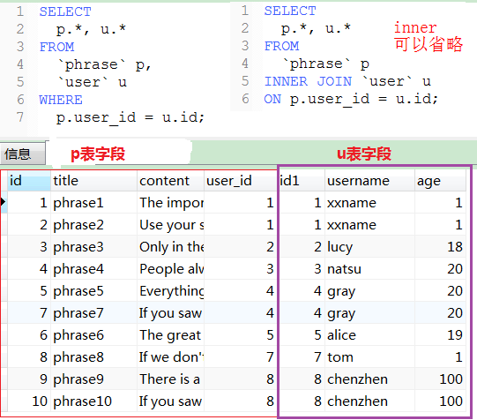Image resolution: width=477 pixels, height=420 pixels.
Task: Select the tom username cell
Action: (x=369, y=357)
